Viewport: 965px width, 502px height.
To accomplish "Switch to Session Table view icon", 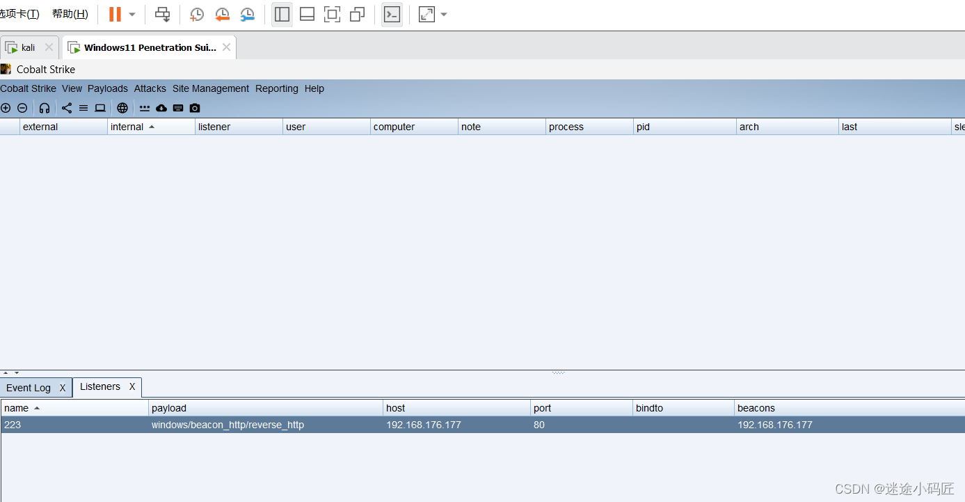I will coord(83,108).
